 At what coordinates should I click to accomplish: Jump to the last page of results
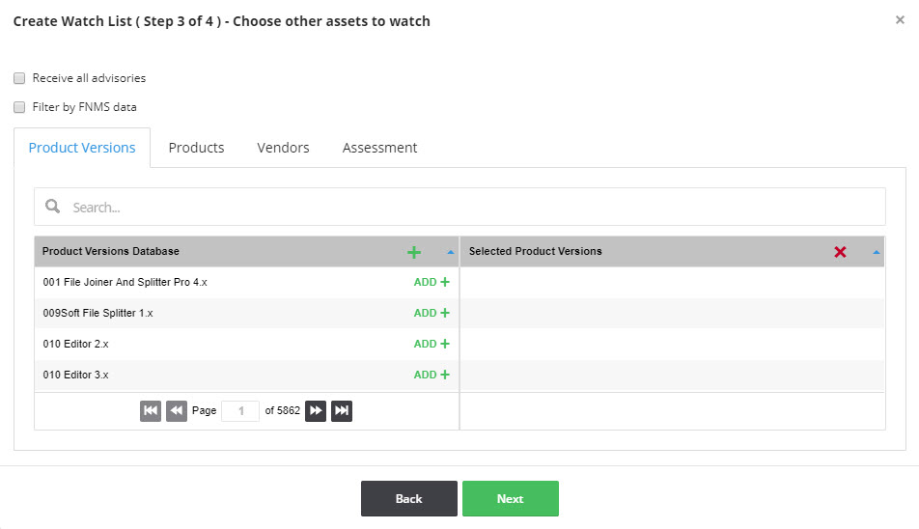tap(341, 411)
